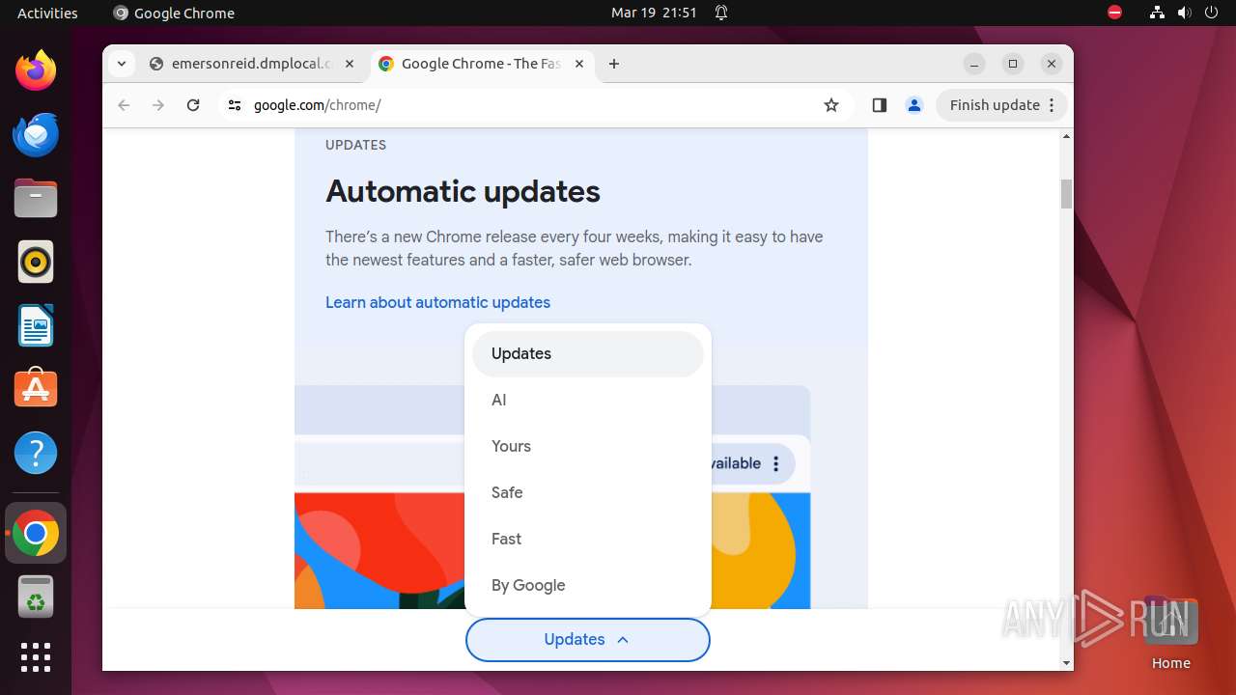Launch Thunderbird mail from the dock

click(36, 134)
